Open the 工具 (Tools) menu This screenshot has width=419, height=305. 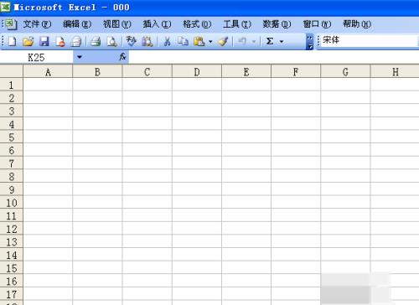click(237, 24)
